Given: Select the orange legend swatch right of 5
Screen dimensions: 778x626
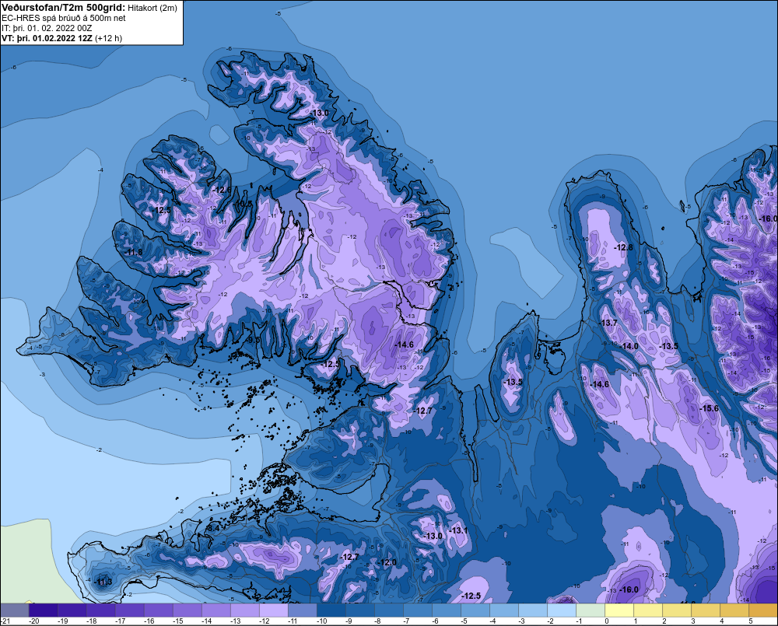Looking at the screenshot, I should (x=763, y=610).
